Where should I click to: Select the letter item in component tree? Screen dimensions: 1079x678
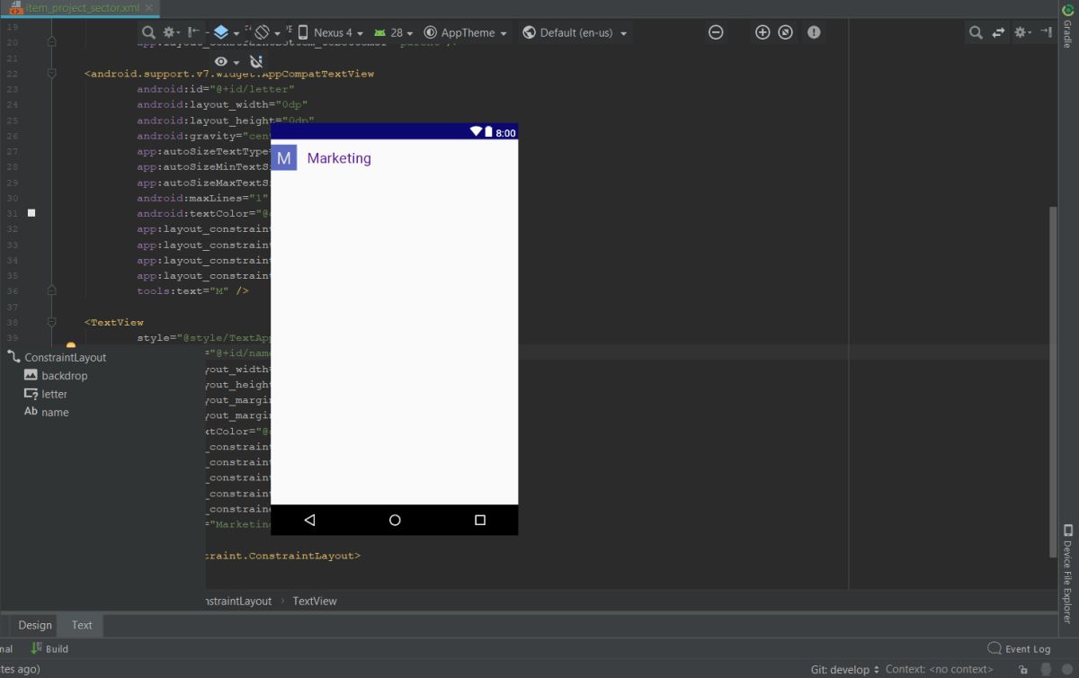(x=54, y=394)
